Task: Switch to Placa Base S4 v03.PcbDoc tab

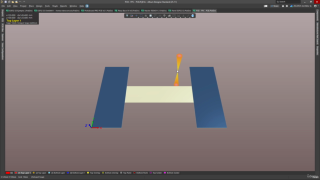Action: tap(127, 10)
